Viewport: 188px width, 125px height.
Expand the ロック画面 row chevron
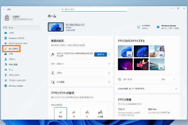[x=109, y=82]
